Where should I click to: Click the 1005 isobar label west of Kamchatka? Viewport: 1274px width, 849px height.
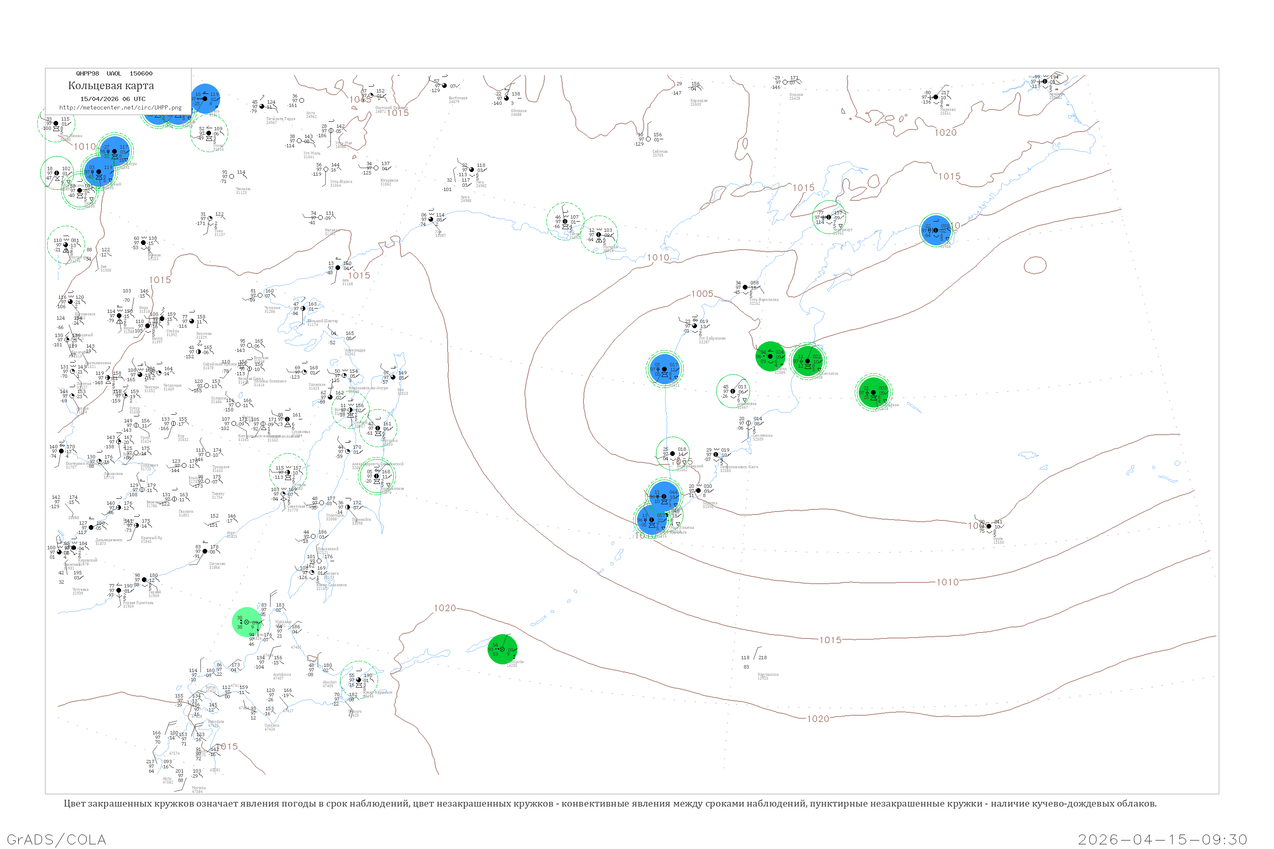pos(702,293)
